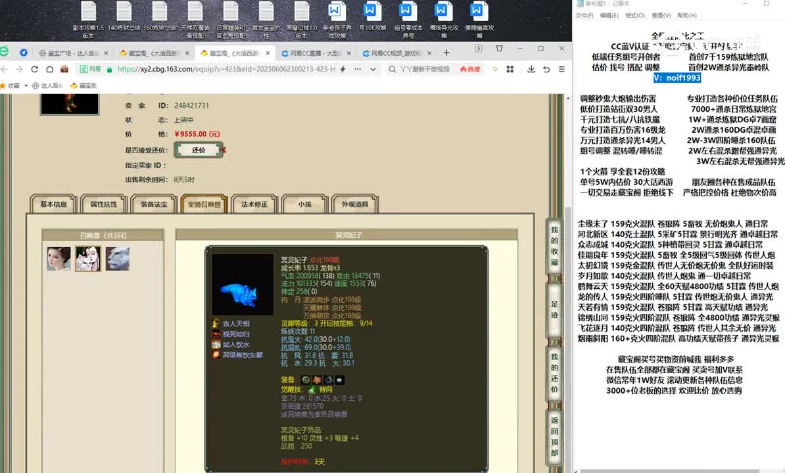Click the 收藏 star favorites icon
785x473 pixels.
3,85
